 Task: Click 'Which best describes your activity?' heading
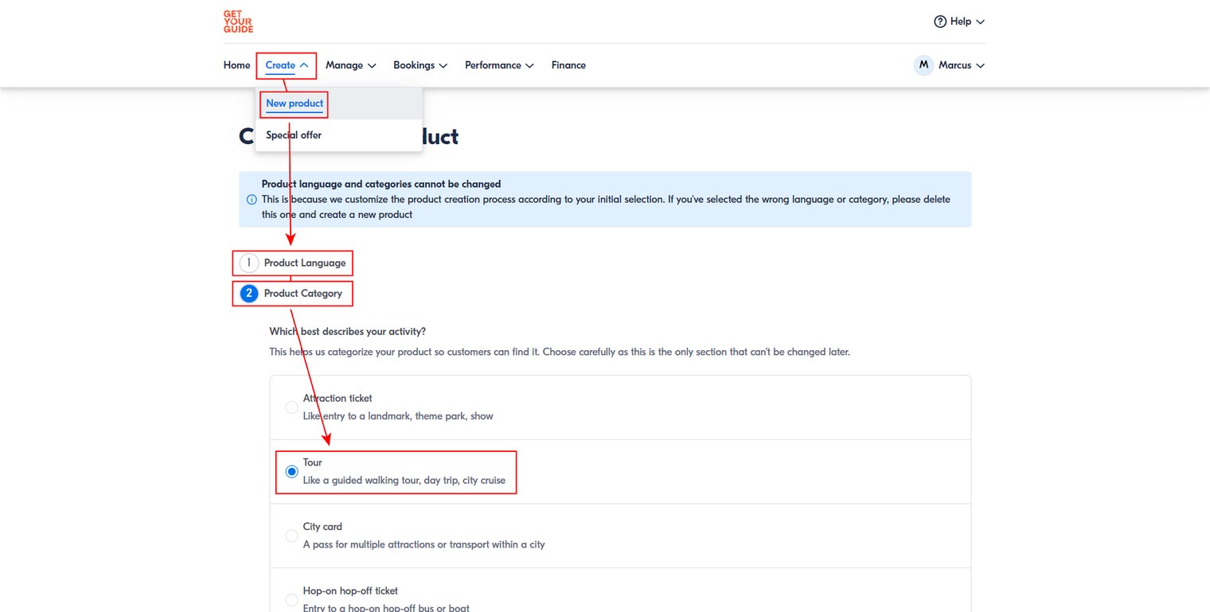tap(348, 332)
